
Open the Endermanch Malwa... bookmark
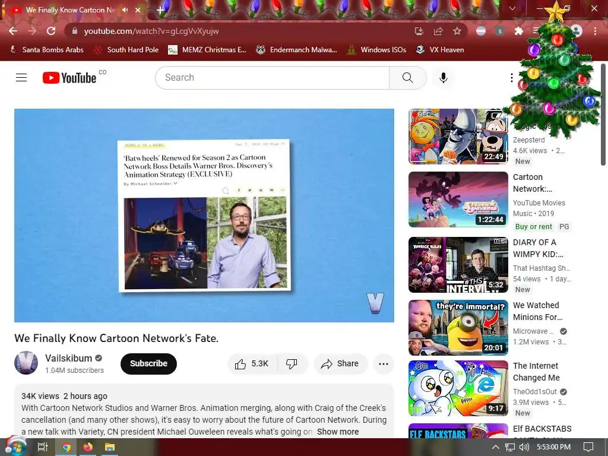(297, 50)
